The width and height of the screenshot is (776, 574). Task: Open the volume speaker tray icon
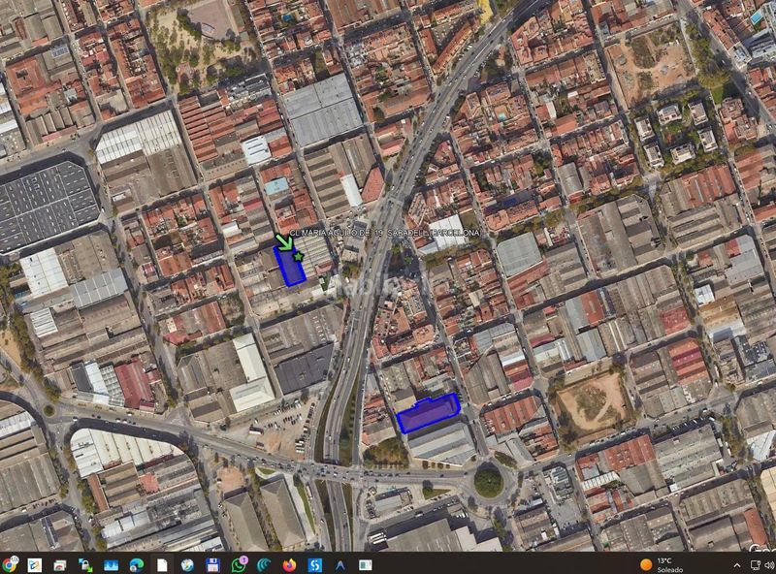[x=769, y=565]
